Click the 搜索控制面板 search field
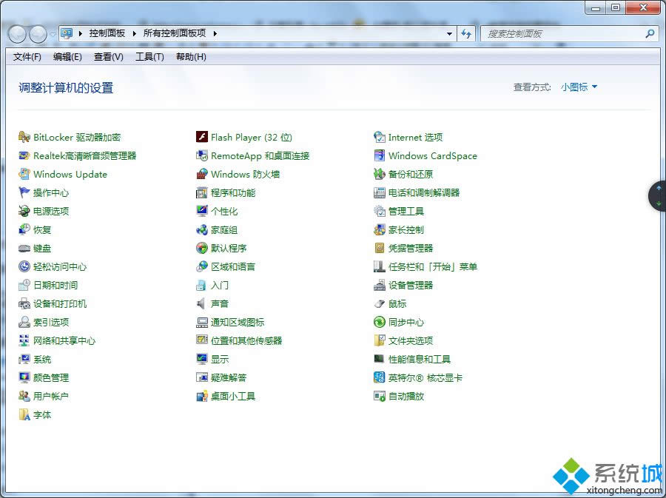The height and width of the screenshot is (498, 666). point(562,33)
